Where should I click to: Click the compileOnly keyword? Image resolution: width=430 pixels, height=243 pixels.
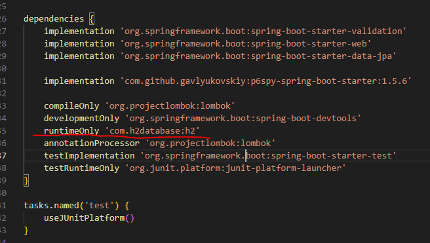(x=71, y=106)
